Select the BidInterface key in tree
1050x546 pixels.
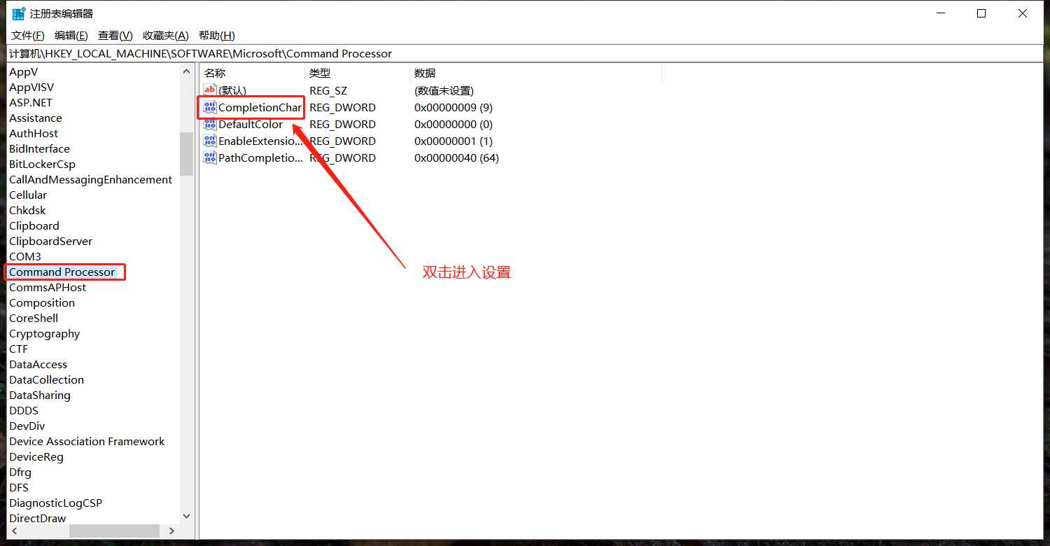point(39,148)
